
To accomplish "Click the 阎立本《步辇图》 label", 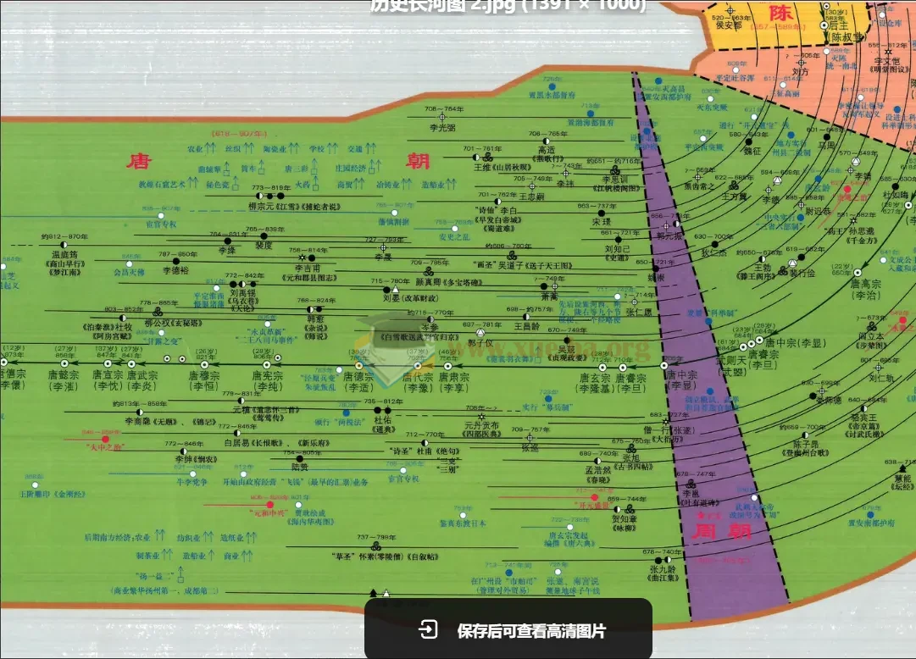I will click(x=871, y=340).
